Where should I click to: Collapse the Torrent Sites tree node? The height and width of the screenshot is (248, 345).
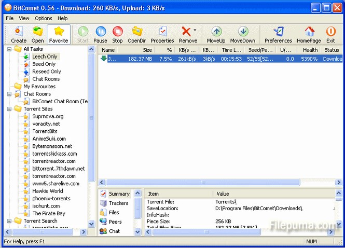pos(9,109)
